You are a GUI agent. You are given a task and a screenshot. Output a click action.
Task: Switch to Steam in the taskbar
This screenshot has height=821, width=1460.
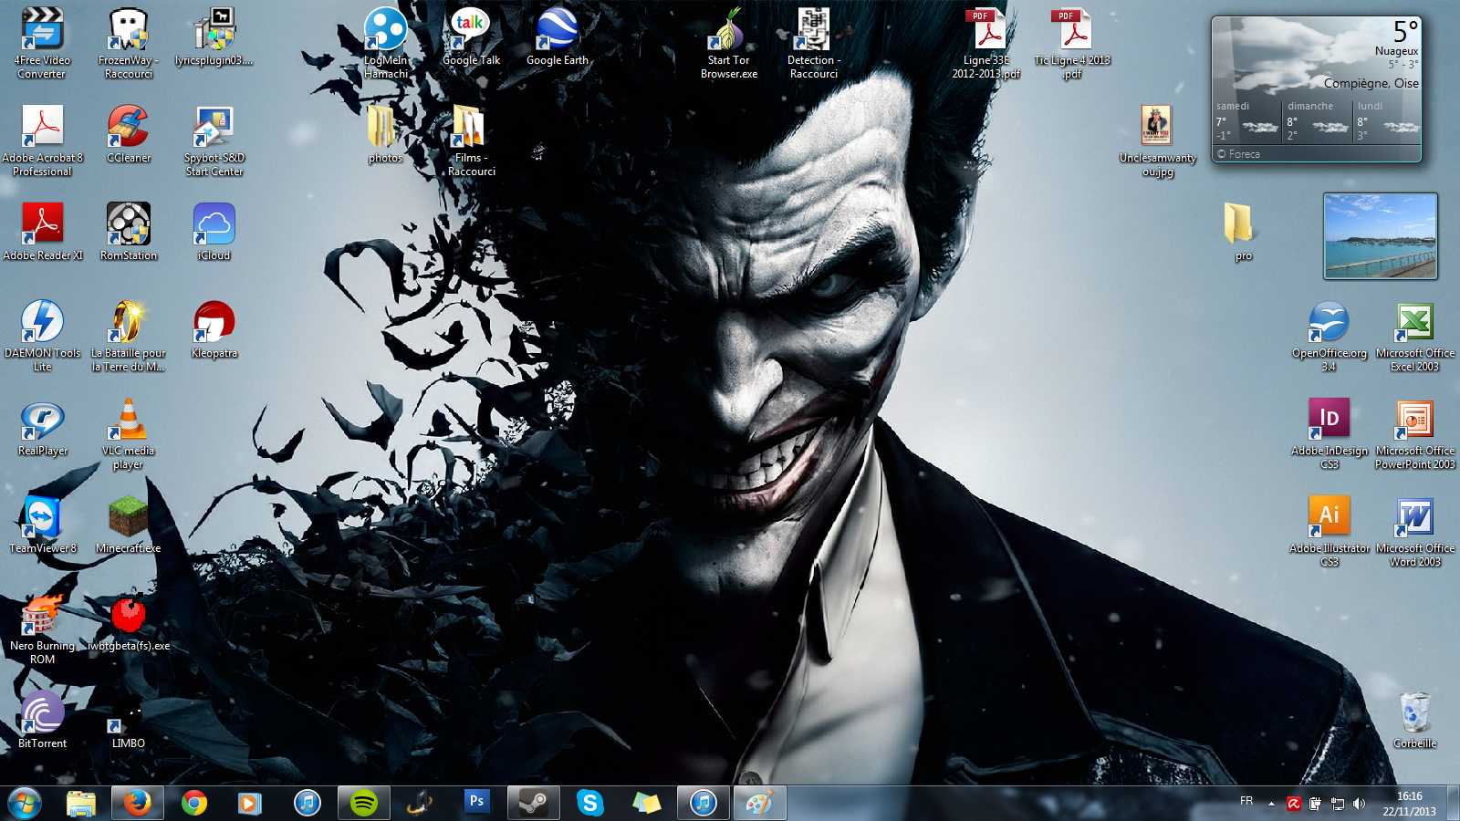tap(534, 804)
